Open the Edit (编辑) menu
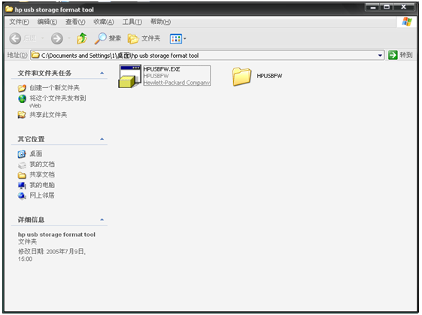 coord(47,22)
